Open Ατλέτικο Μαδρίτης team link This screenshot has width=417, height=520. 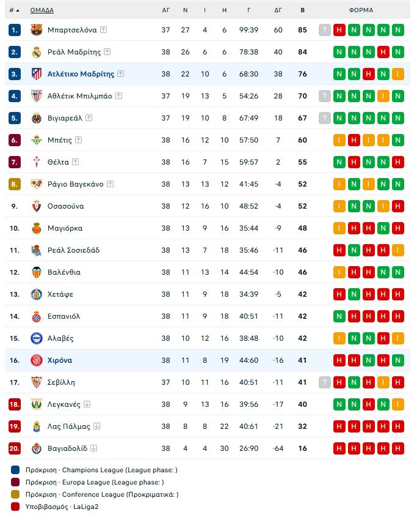[81, 74]
